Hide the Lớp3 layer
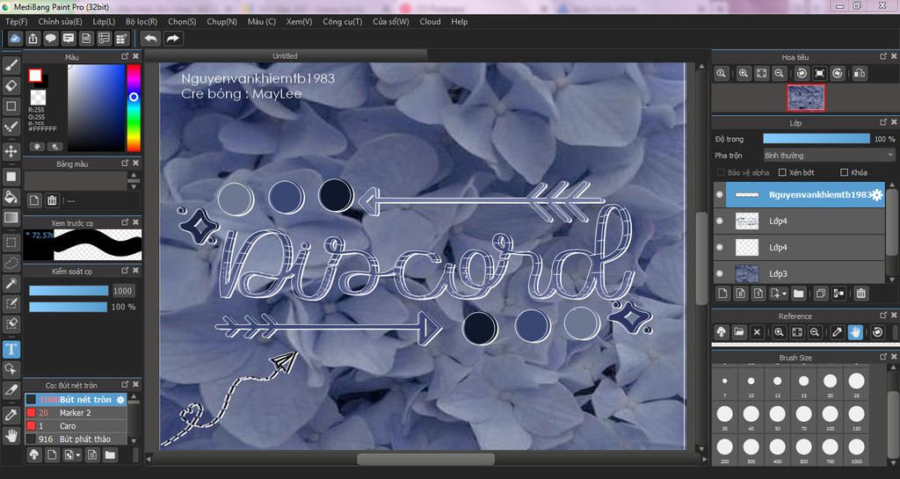The height and width of the screenshot is (479, 900). 720,273
